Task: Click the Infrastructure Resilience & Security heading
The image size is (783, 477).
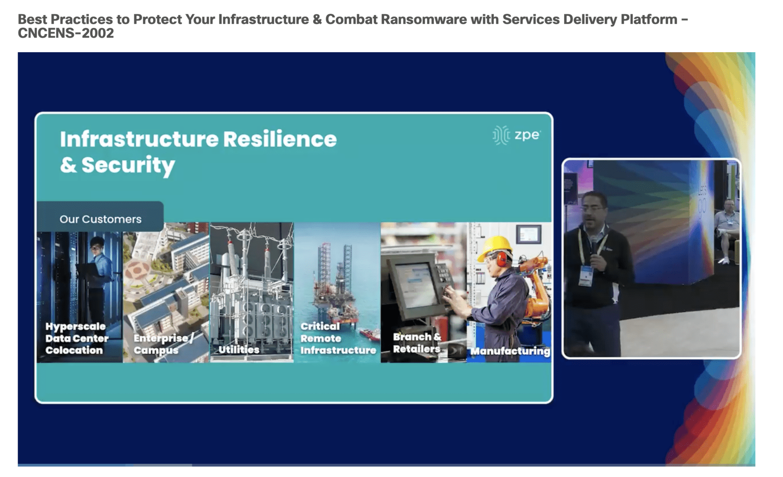Action: pyautogui.click(x=198, y=151)
